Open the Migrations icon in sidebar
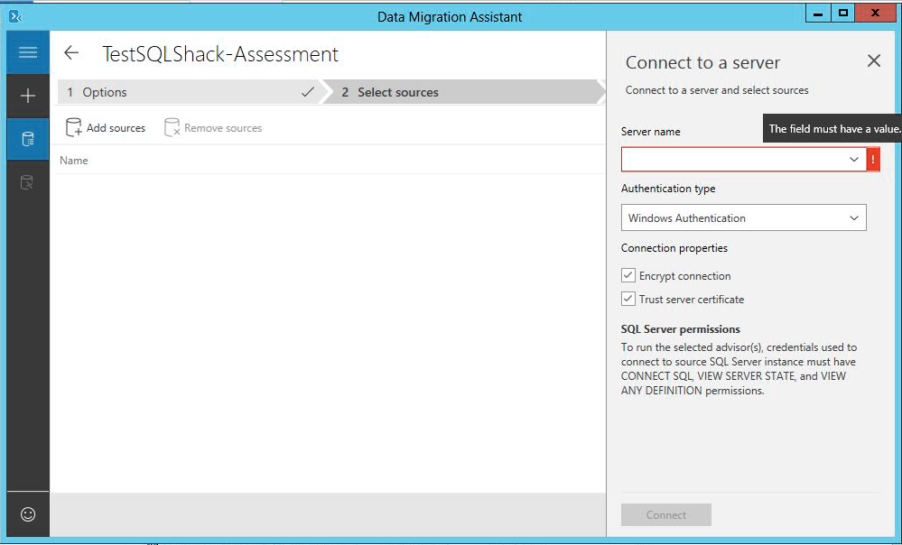Screen dimensions: 902x545 (28, 182)
